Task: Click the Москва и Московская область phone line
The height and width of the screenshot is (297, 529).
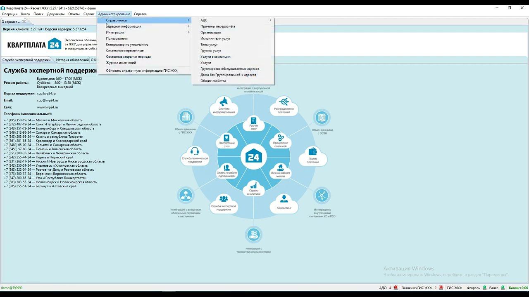Action: click(x=43, y=120)
